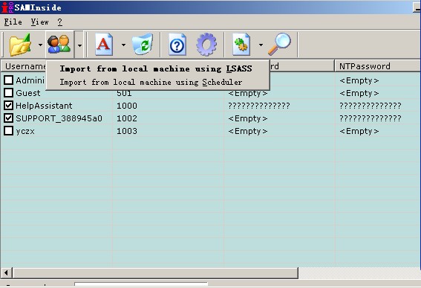Screen dimensions: 421x288
Task: Click RID value 1002
Action: 127,118
